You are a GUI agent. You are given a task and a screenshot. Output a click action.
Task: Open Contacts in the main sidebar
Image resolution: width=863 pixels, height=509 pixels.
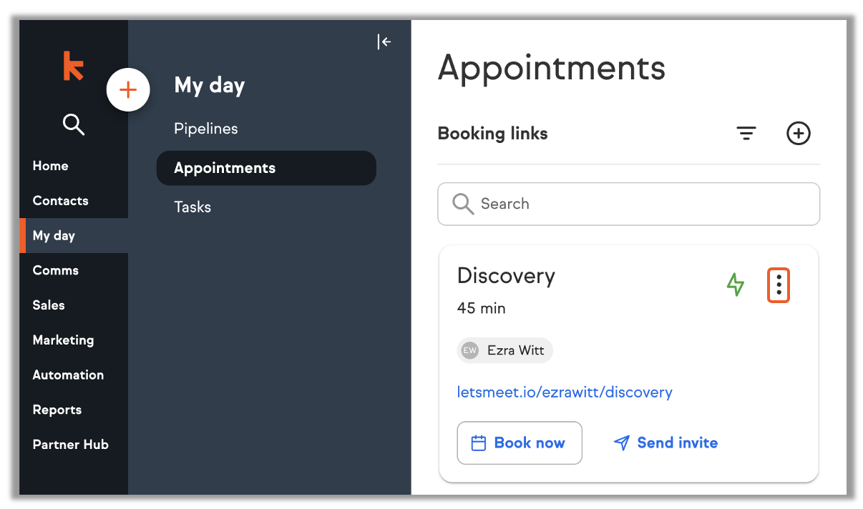pos(61,201)
